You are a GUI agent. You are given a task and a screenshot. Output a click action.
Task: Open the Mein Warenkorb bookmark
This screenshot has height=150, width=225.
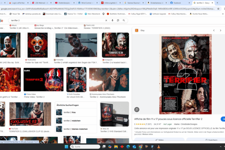coord(92,14)
